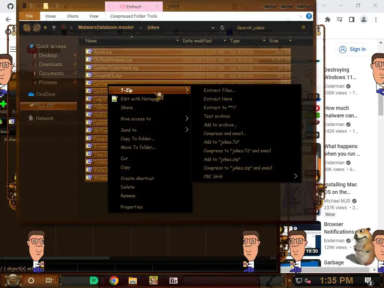Open File Explorer help question mark
The image size is (384, 288).
coord(309,16)
